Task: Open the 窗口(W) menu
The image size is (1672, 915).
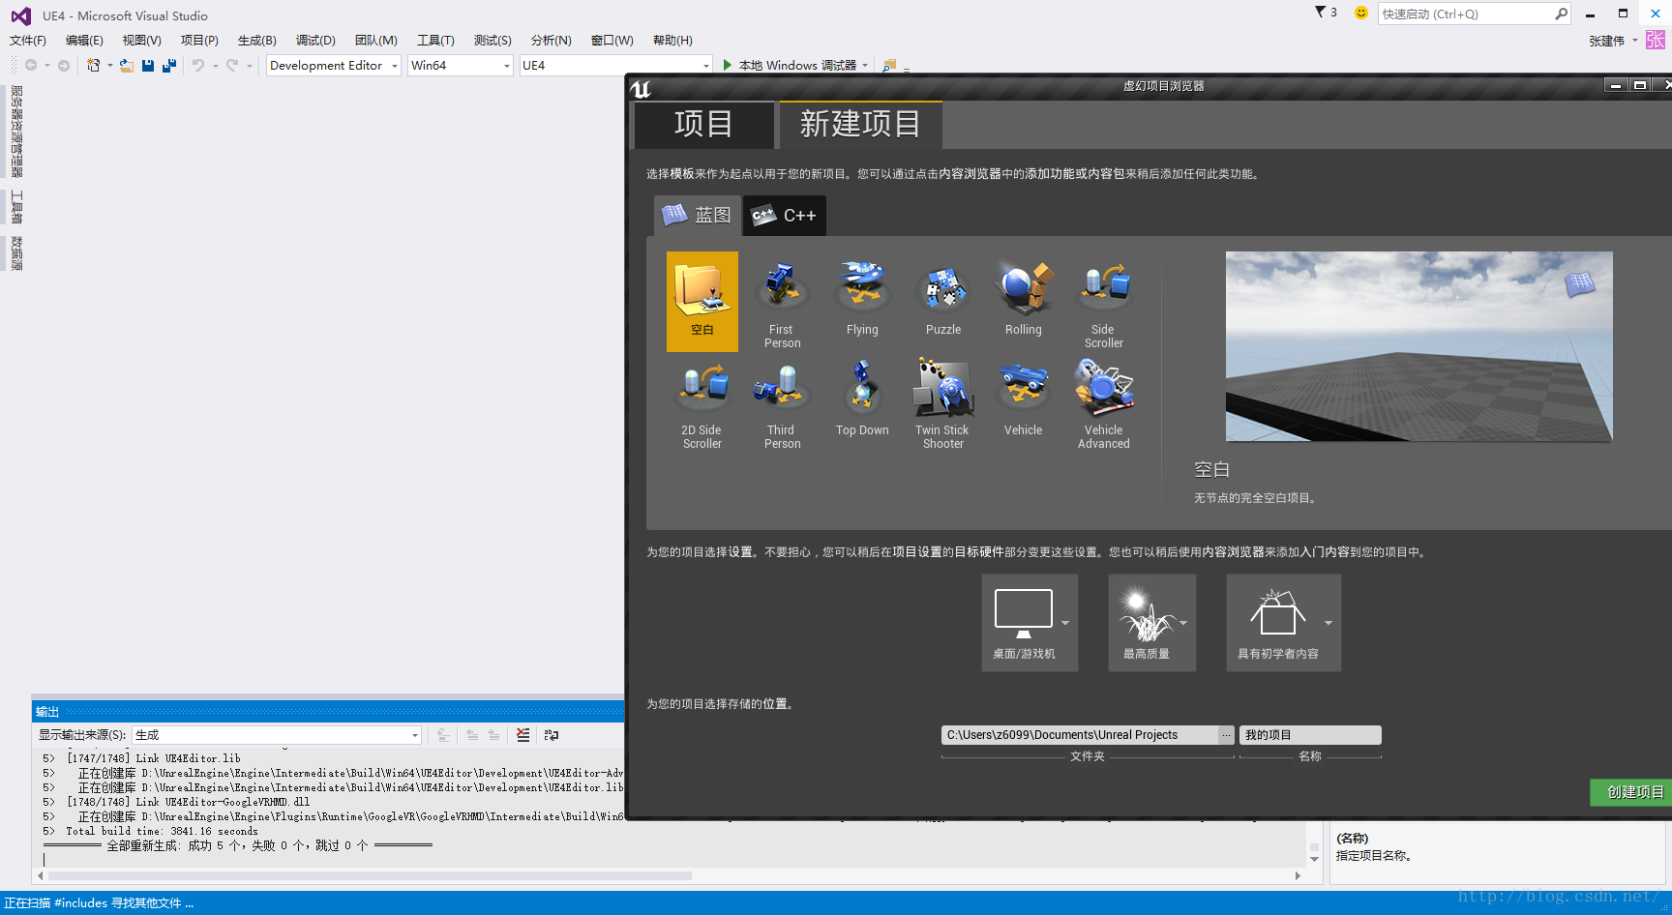Action: [612, 41]
